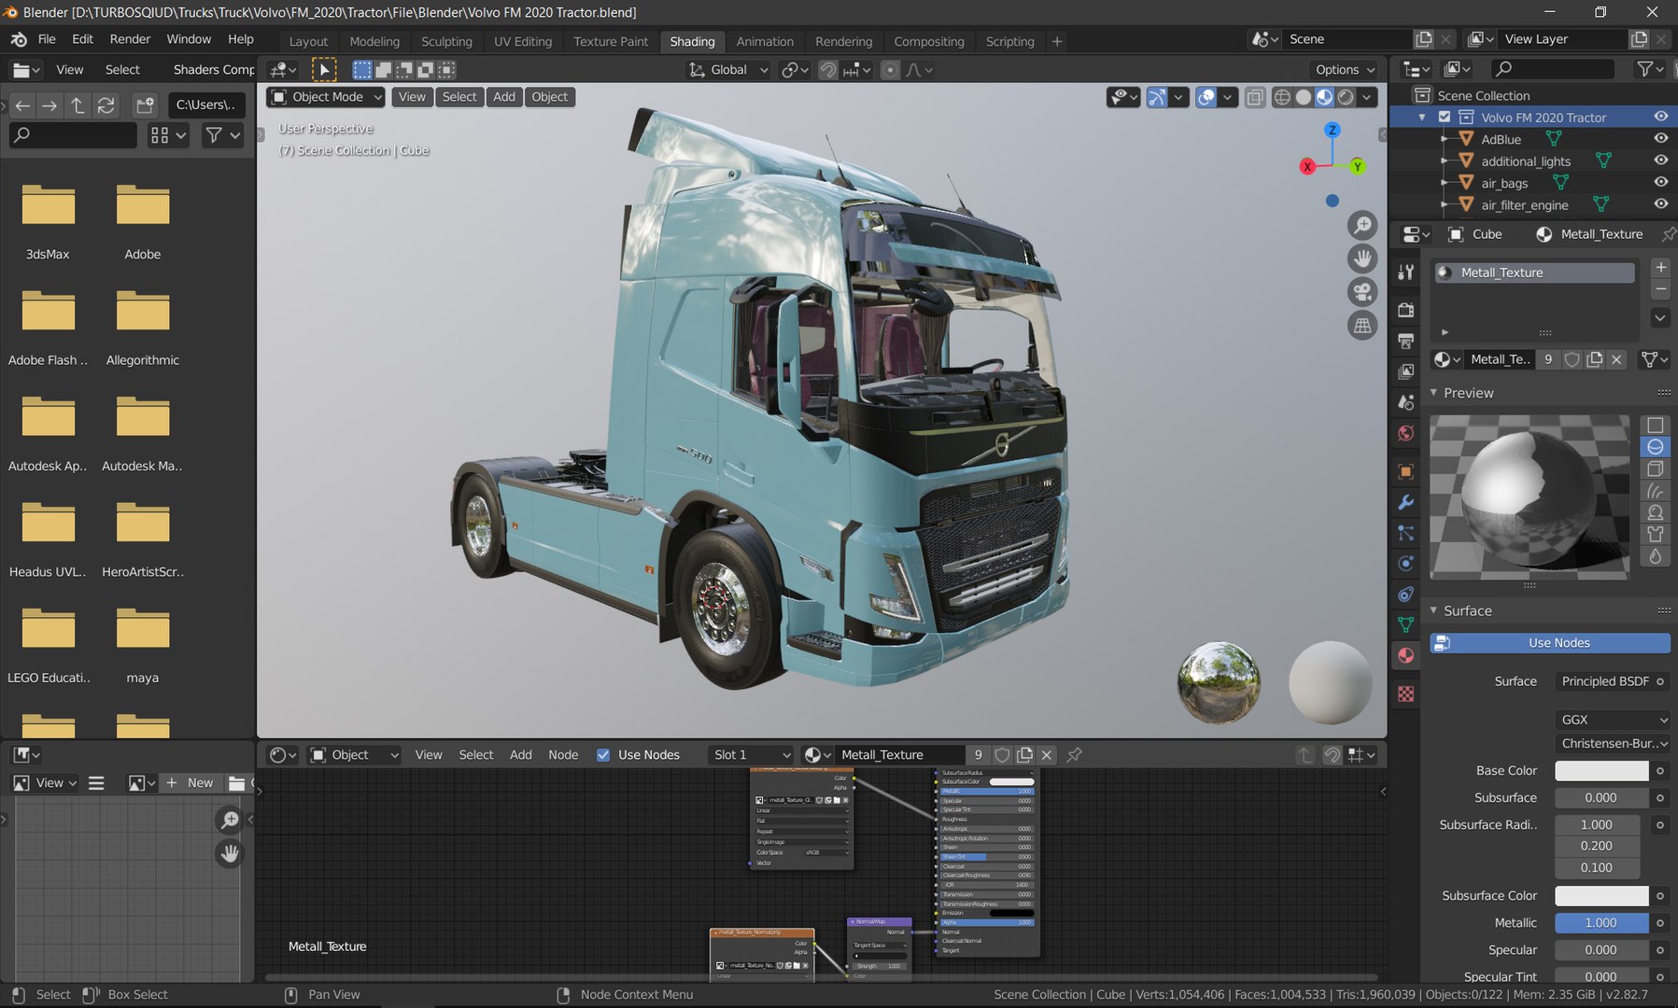Hide air_filter_engine in outliner

tap(1661, 204)
